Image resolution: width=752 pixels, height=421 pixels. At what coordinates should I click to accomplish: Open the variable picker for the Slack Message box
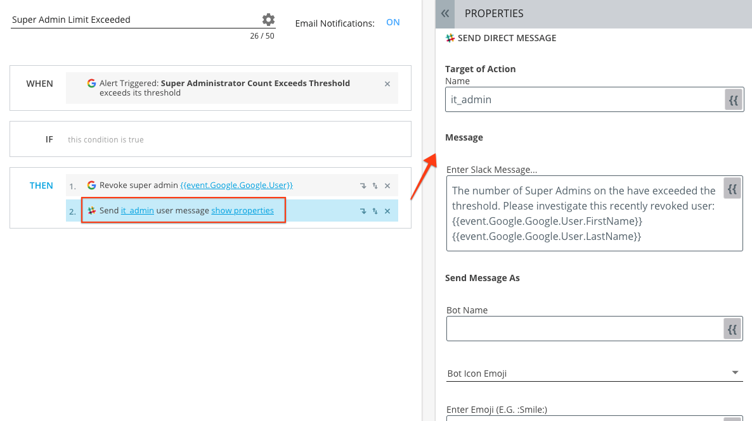[x=732, y=187]
